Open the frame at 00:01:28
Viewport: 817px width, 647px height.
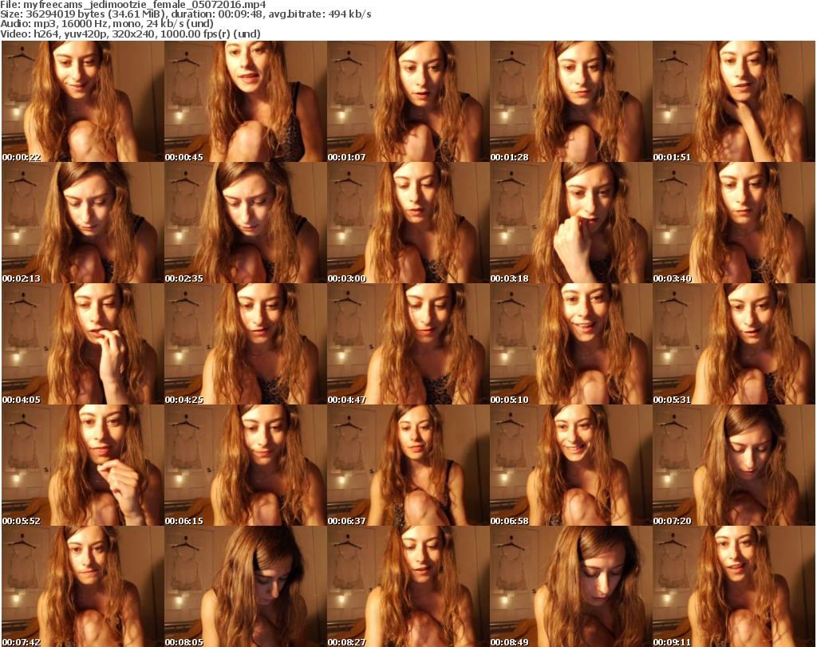tap(570, 101)
